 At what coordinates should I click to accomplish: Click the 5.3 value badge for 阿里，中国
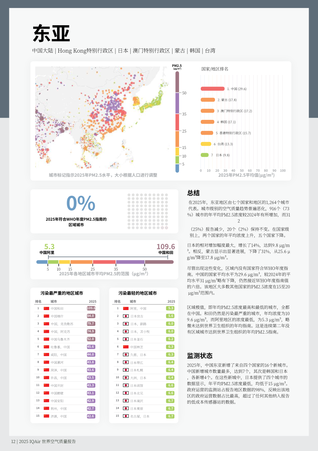[x=170, y=308]
